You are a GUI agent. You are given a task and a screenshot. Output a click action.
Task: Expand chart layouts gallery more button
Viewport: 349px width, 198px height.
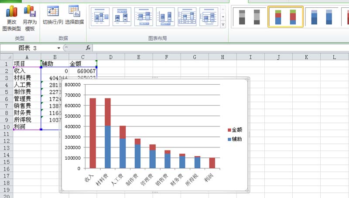223,25
